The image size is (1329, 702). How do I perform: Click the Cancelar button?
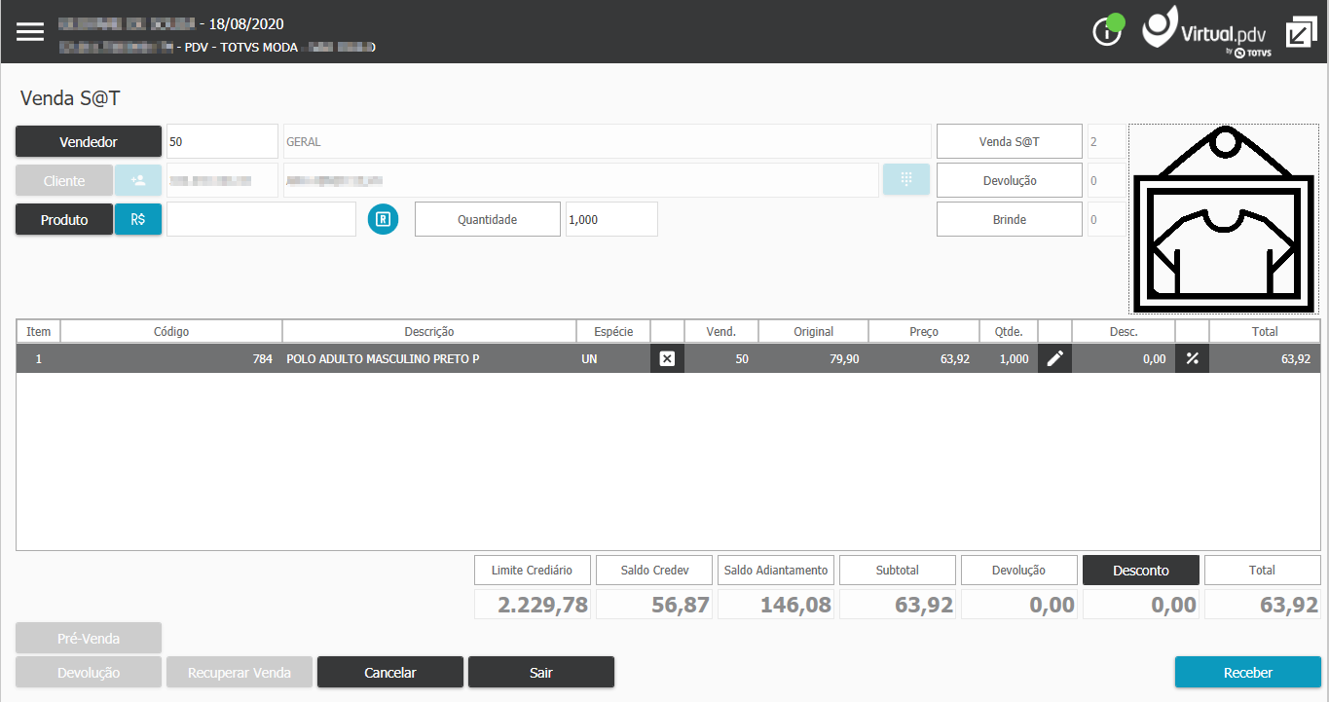click(x=390, y=672)
